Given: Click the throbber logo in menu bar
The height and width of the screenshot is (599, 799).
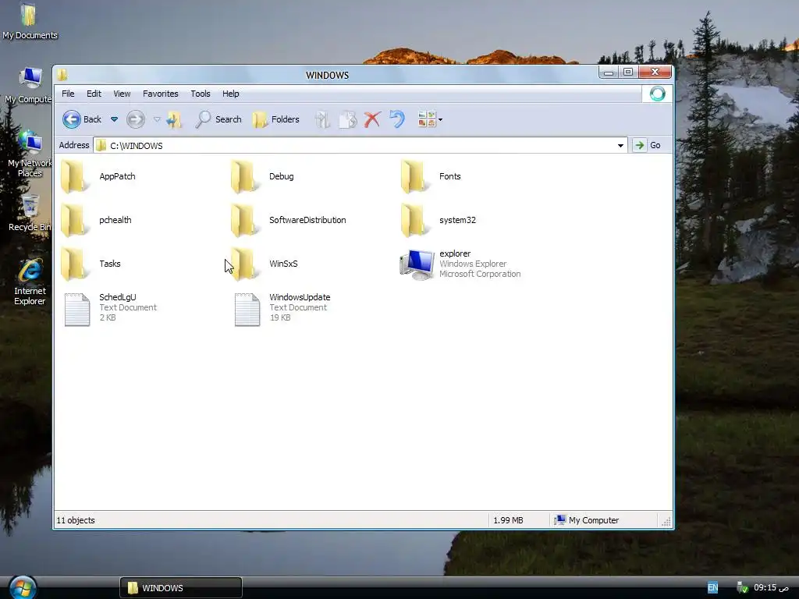Looking at the screenshot, I should click(x=657, y=94).
